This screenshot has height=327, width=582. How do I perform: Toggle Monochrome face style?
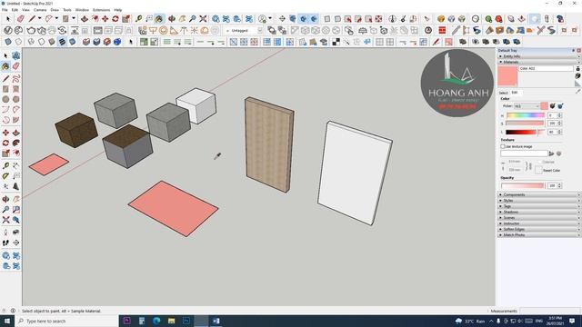(x=73, y=42)
